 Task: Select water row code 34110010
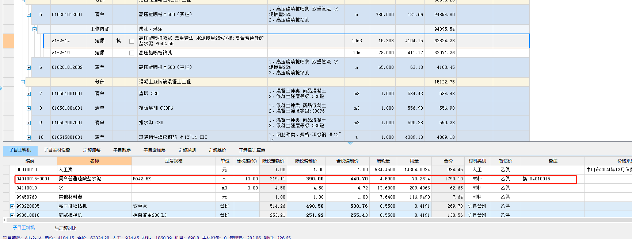(27, 188)
